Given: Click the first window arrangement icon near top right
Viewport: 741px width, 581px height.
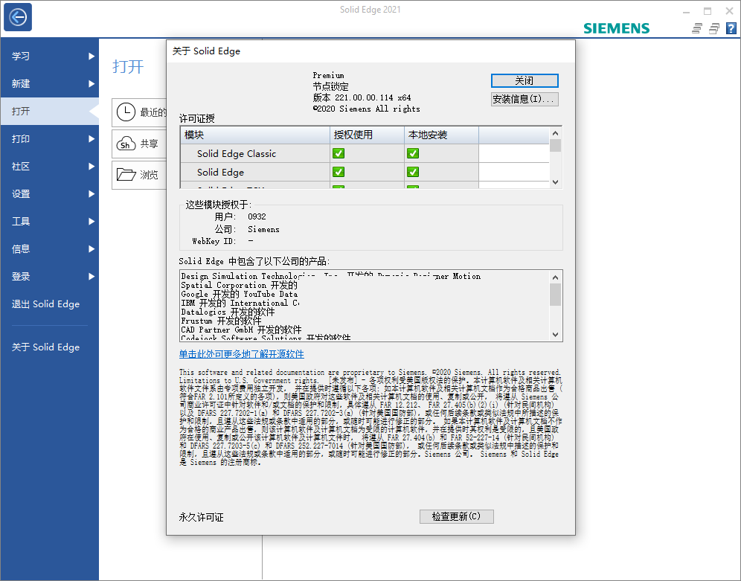Looking at the screenshot, I should tap(696, 28).
